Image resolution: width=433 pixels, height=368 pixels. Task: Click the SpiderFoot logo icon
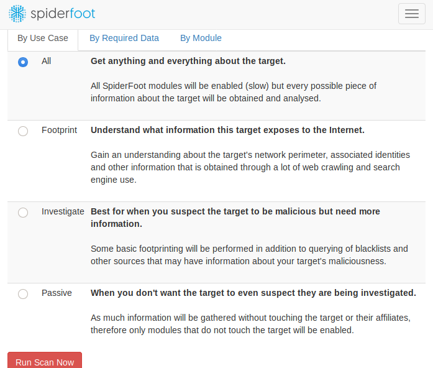click(x=17, y=14)
